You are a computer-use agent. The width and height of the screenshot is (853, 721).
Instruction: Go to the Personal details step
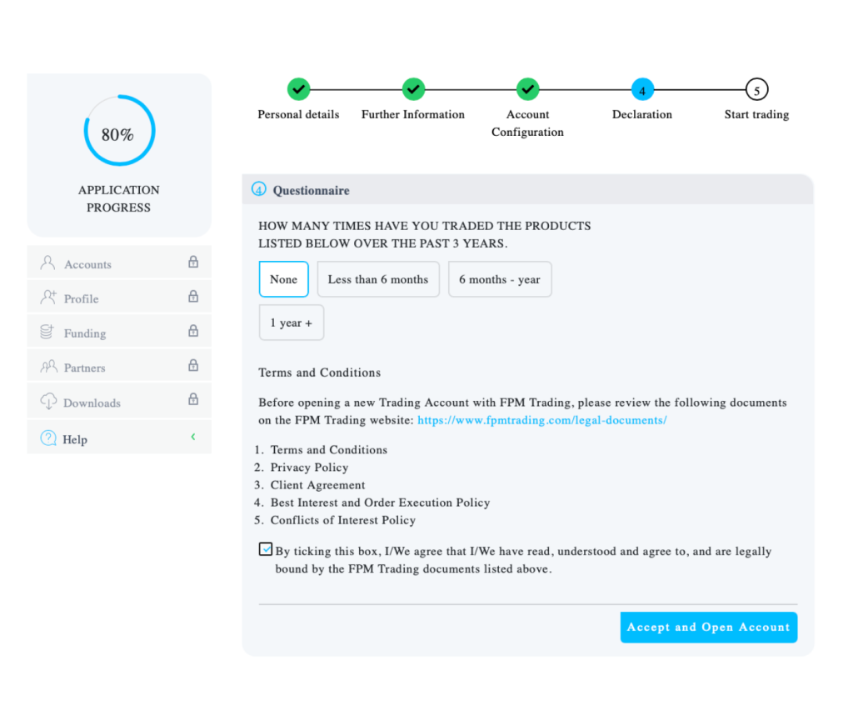[298, 89]
